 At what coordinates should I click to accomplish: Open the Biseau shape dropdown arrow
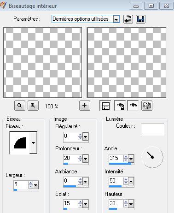[33, 143]
